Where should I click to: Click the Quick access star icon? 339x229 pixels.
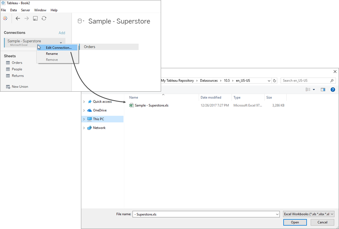[x=90, y=101]
